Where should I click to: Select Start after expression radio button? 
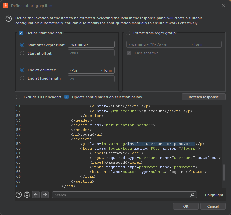(x=22, y=45)
